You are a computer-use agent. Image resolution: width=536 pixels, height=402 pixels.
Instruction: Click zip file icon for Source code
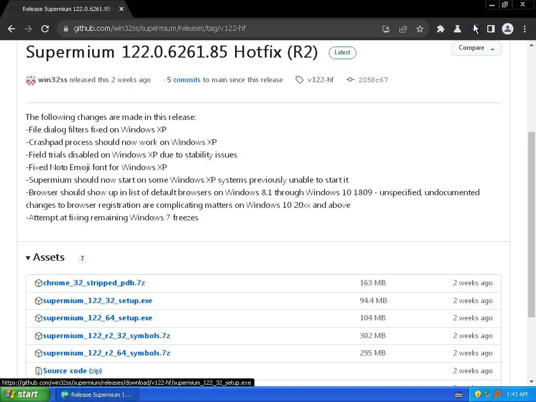(x=39, y=371)
